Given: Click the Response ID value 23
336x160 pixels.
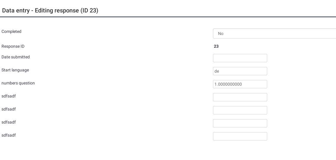Looking at the screenshot, I should 216,46.
